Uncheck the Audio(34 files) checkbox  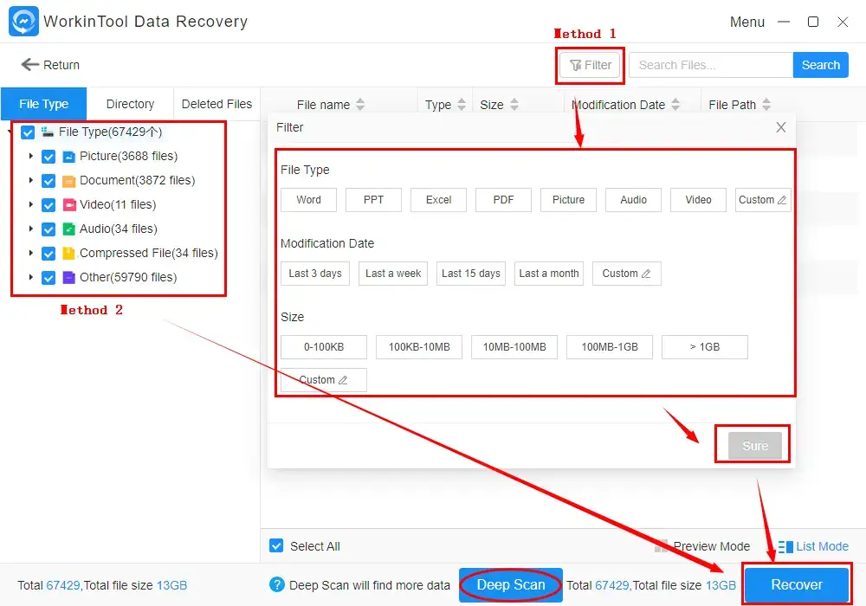pos(48,229)
